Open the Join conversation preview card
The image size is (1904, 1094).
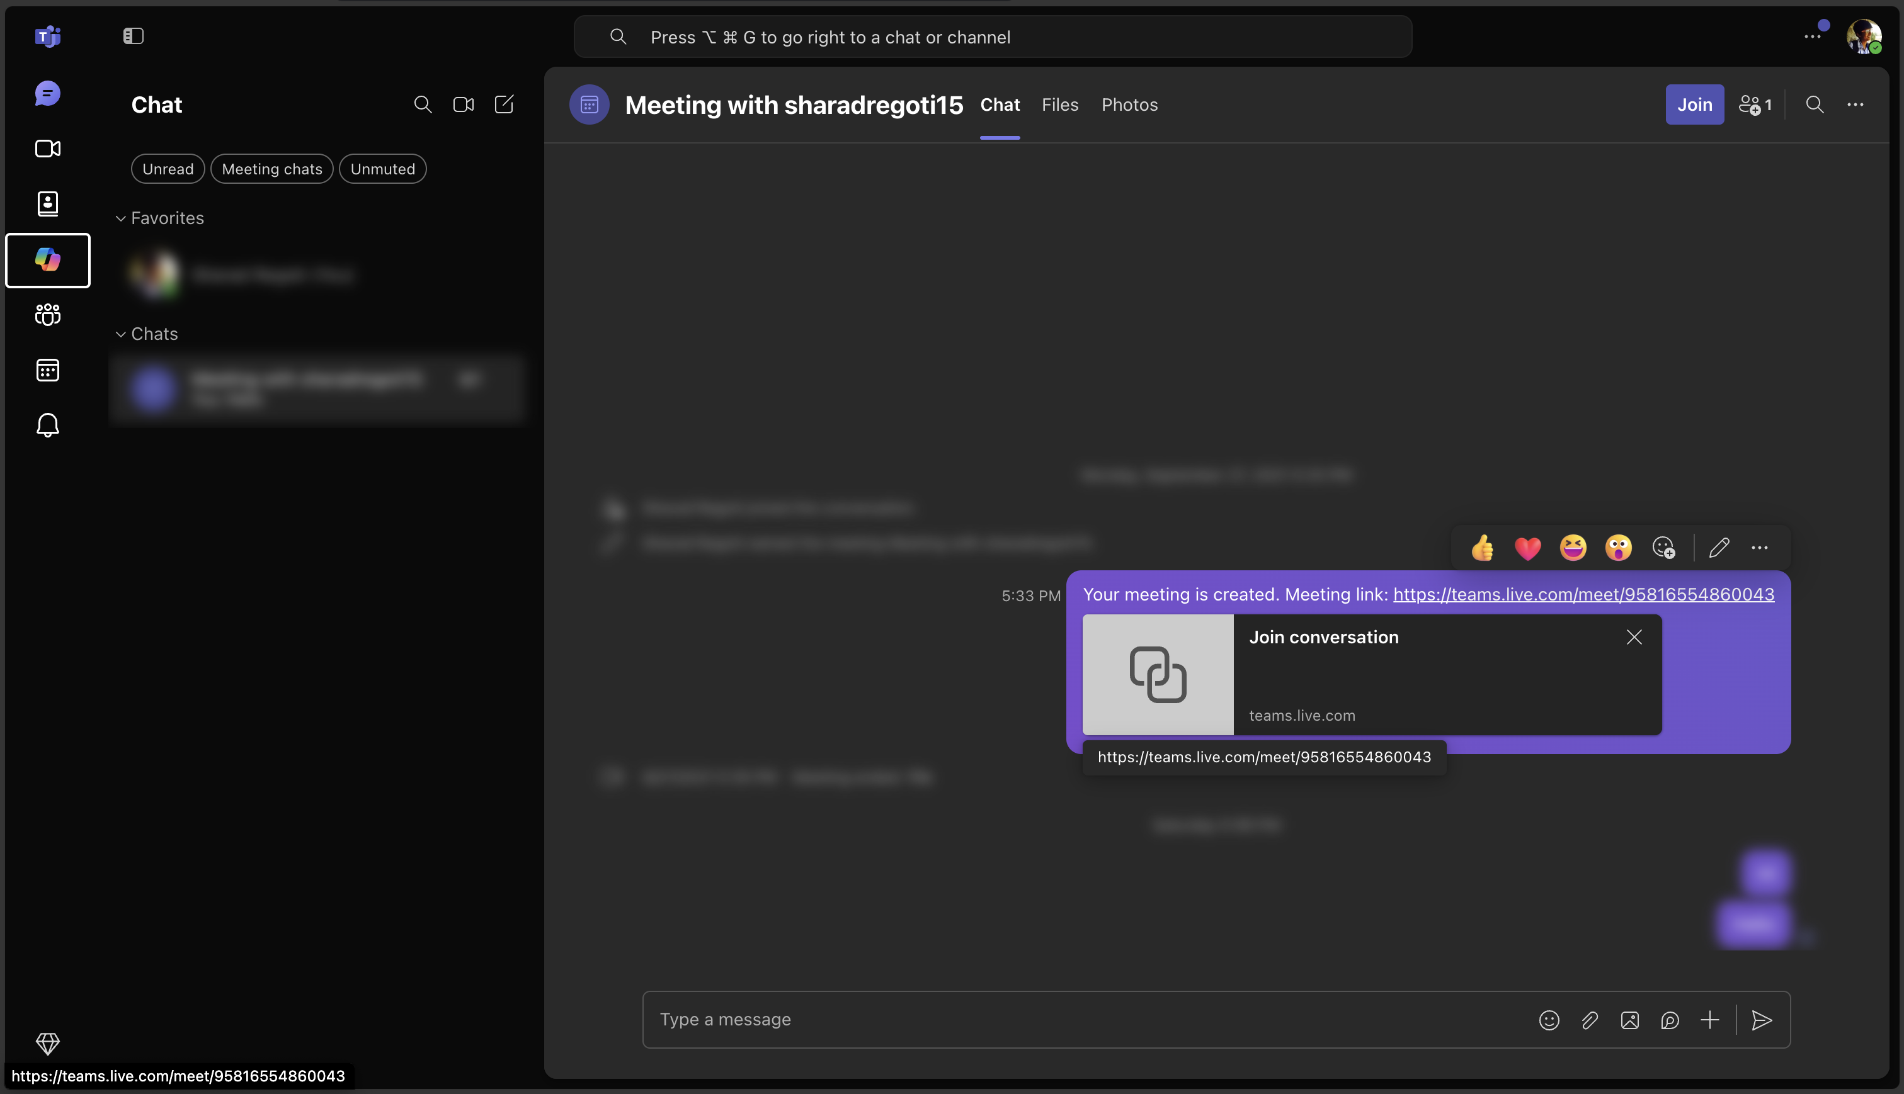coord(1372,674)
